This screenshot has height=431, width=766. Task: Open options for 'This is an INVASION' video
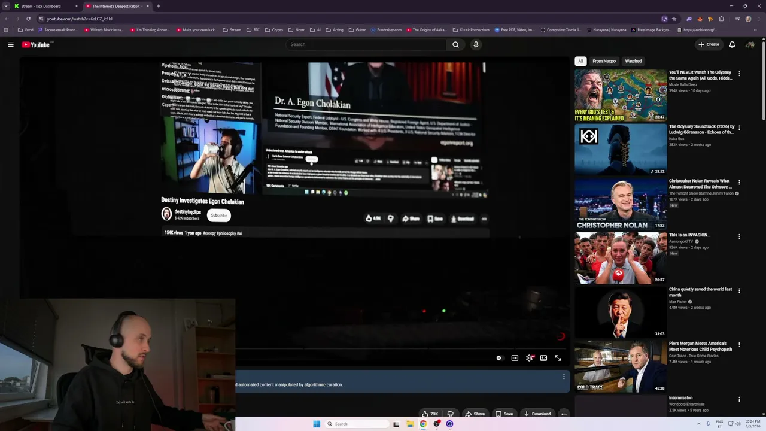coord(739,236)
